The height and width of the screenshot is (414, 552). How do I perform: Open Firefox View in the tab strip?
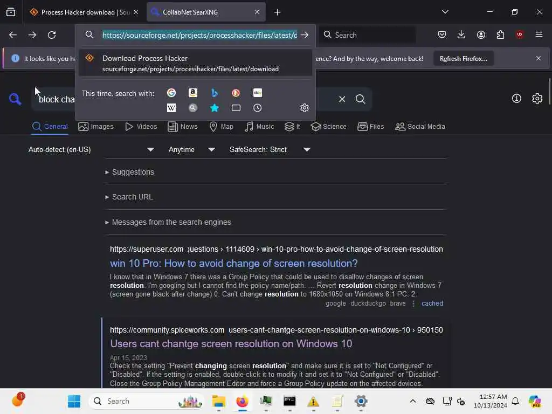pos(11,12)
